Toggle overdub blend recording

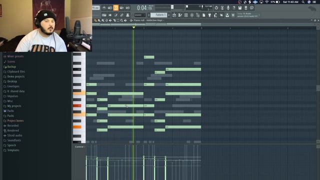coord(122,8)
